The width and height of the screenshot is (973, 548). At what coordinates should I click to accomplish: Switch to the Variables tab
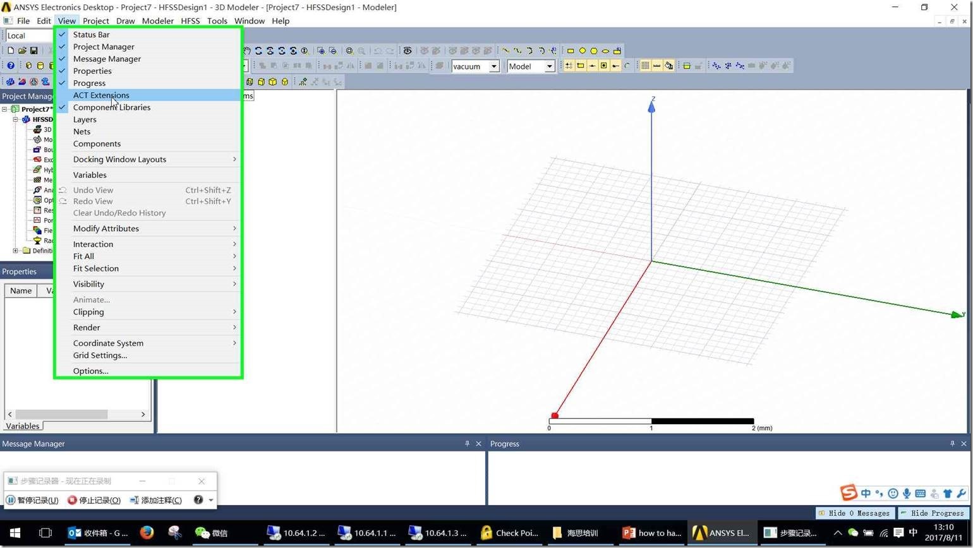22,426
